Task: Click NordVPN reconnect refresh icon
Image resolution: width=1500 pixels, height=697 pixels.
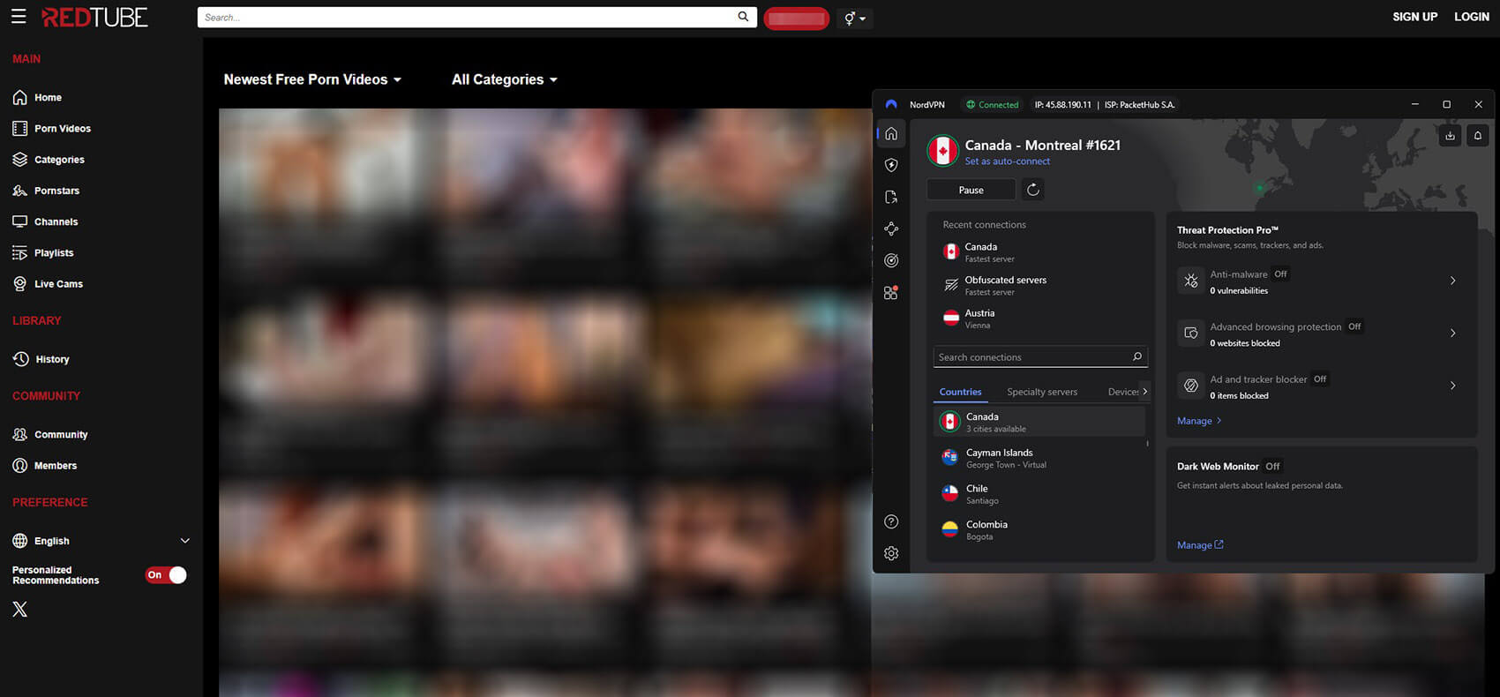Action: (1033, 190)
